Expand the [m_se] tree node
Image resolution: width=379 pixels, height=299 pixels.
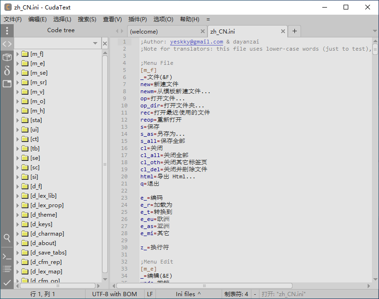coord(17,73)
